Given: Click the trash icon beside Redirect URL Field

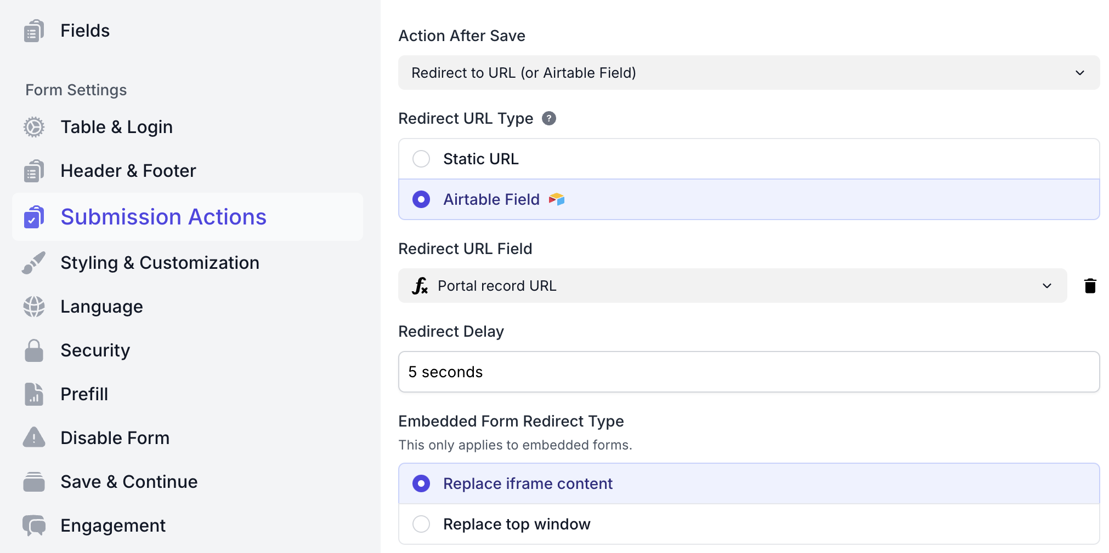Looking at the screenshot, I should (x=1090, y=286).
